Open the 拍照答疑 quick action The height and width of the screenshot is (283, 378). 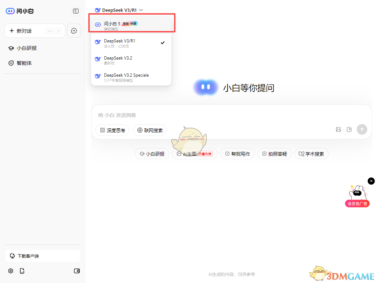click(x=274, y=154)
